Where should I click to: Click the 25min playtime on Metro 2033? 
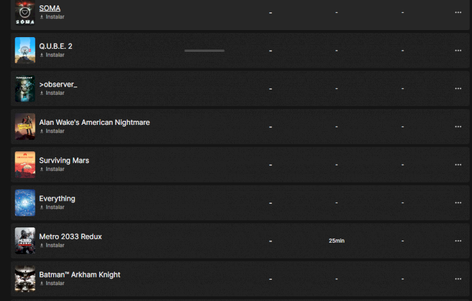pos(336,241)
